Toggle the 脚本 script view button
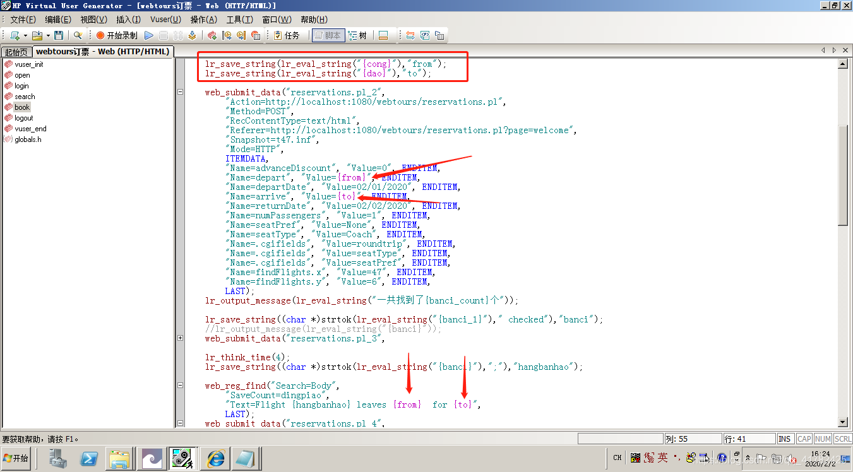The width and height of the screenshot is (853, 472). 328,35
